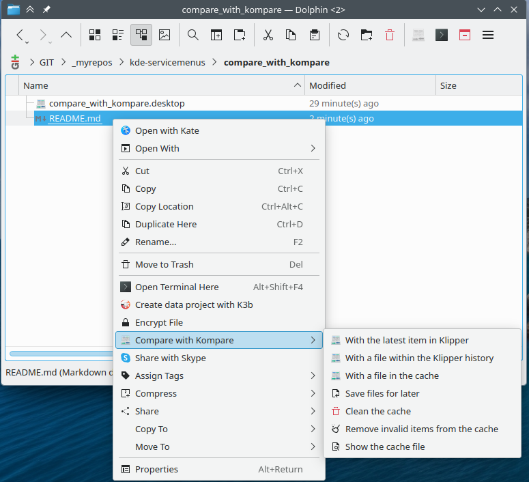Expand Move To submenu
Viewport: 529px width, 482px height.
point(218,447)
